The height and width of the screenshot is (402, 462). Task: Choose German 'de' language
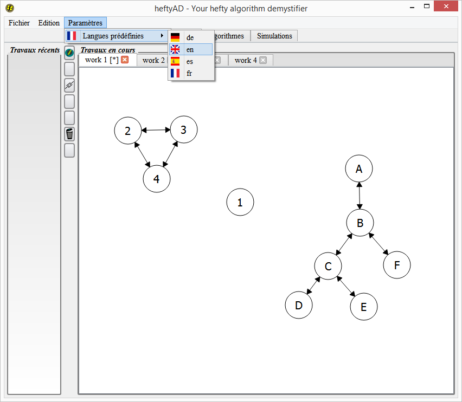click(191, 37)
